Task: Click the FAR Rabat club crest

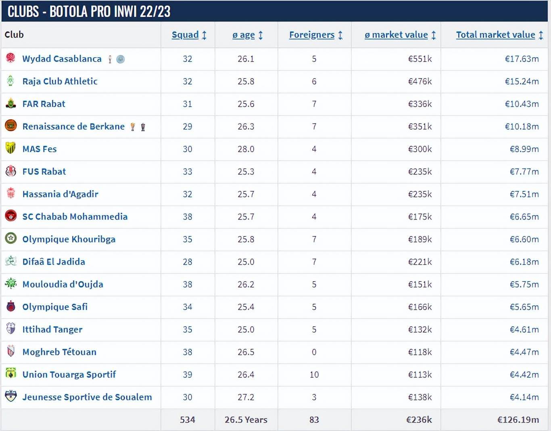Action: point(10,104)
